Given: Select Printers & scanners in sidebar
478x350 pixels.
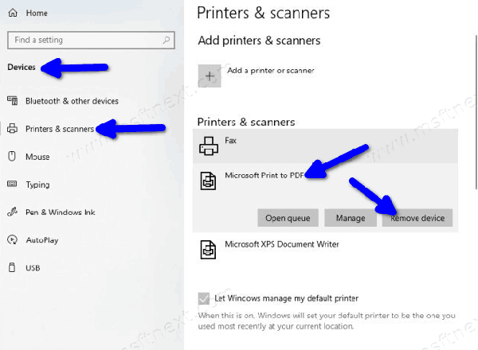Looking at the screenshot, I should (60, 129).
